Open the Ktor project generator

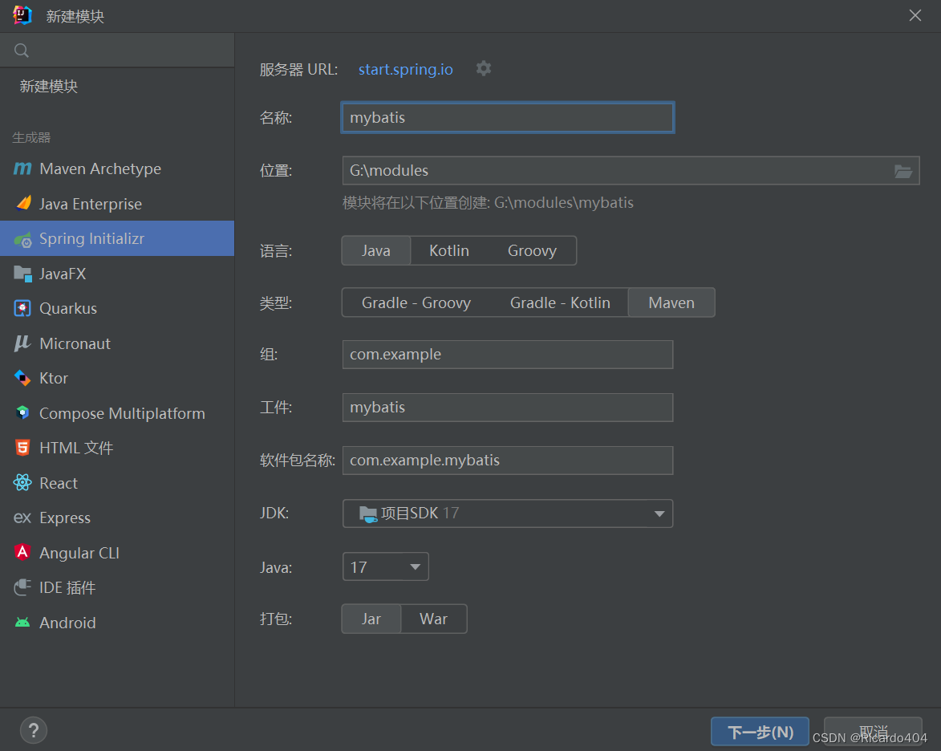point(23,378)
